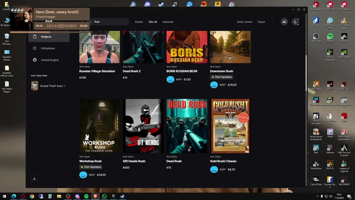Open WhatsApp from the taskbar
This screenshot has height=200, width=355.
104,196
